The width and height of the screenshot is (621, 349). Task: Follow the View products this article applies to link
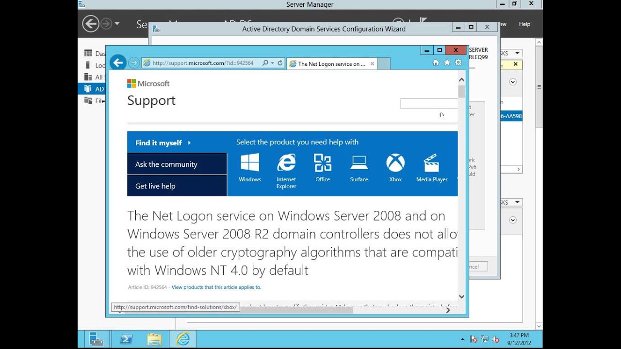click(216, 287)
